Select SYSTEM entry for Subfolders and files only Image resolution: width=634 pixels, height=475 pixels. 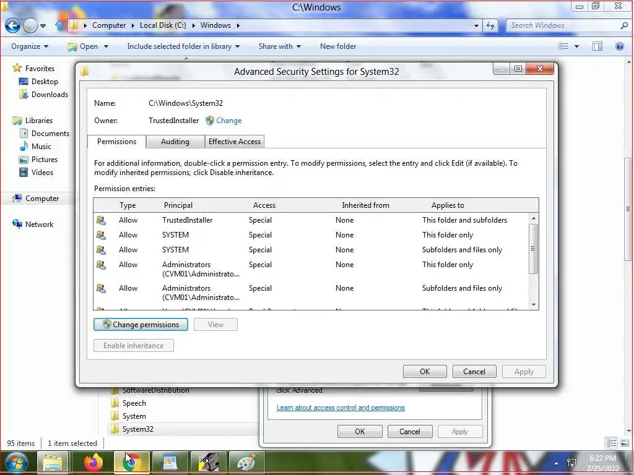(x=311, y=250)
